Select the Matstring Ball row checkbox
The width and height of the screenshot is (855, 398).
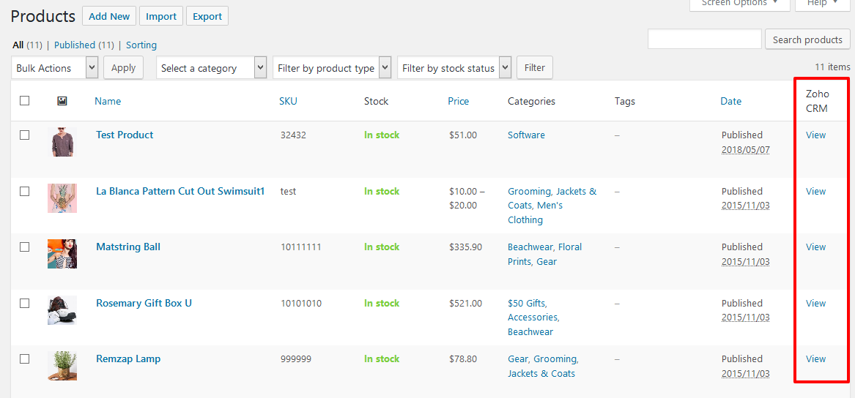(x=24, y=247)
